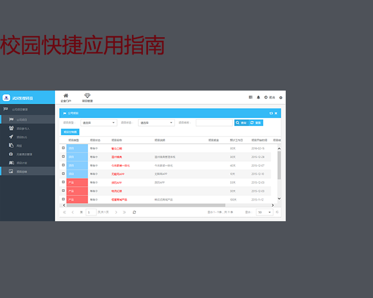Go to first page of results
This screenshot has width=373, height=298.
pyautogui.click(x=64, y=212)
